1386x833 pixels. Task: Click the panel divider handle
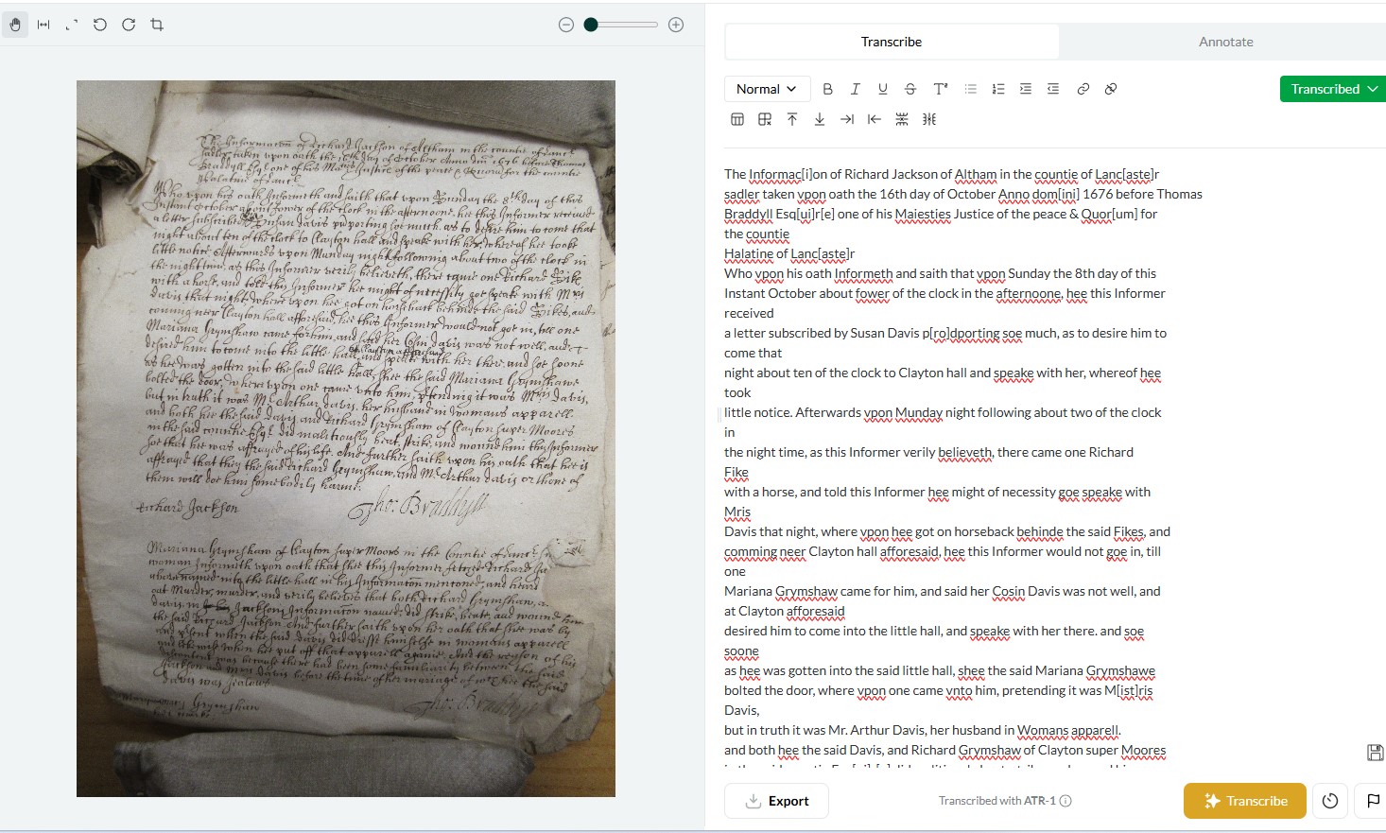(719, 413)
